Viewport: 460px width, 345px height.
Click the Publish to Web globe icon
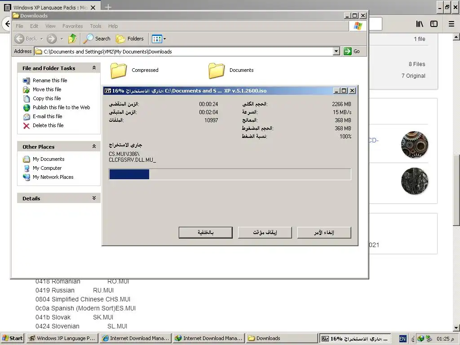(x=27, y=108)
